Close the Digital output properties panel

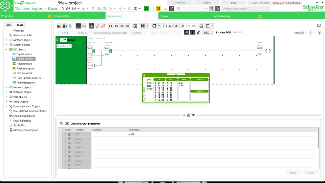pyautogui.click(x=67, y=123)
